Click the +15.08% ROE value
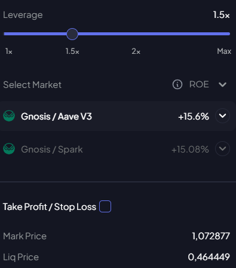This screenshot has width=236, height=268. click(x=190, y=150)
